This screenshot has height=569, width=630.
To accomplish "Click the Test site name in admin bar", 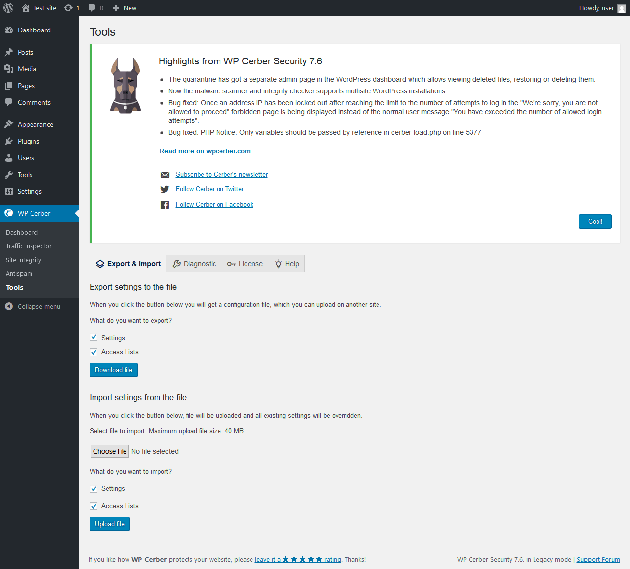I will [45, 8].
